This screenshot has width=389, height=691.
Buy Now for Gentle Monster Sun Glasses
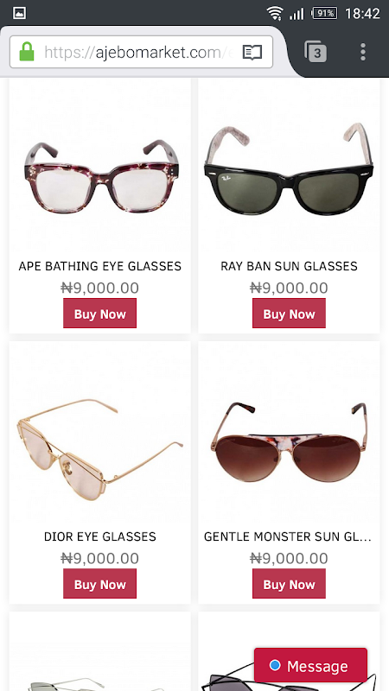[289, 584]
